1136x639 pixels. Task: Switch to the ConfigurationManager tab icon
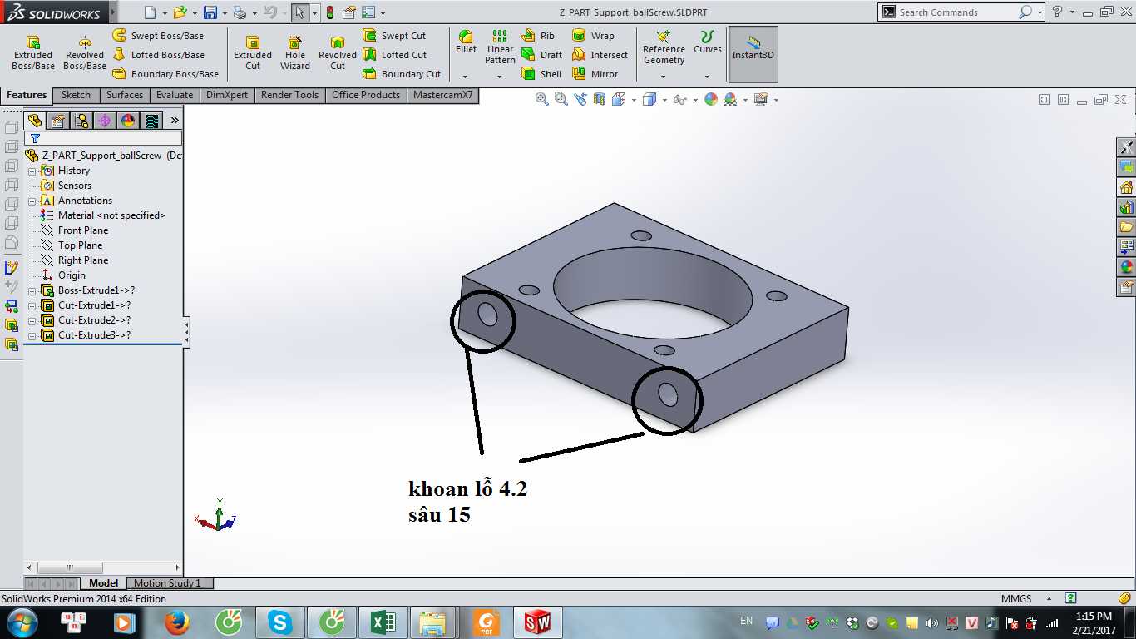(x=81, y=121)
